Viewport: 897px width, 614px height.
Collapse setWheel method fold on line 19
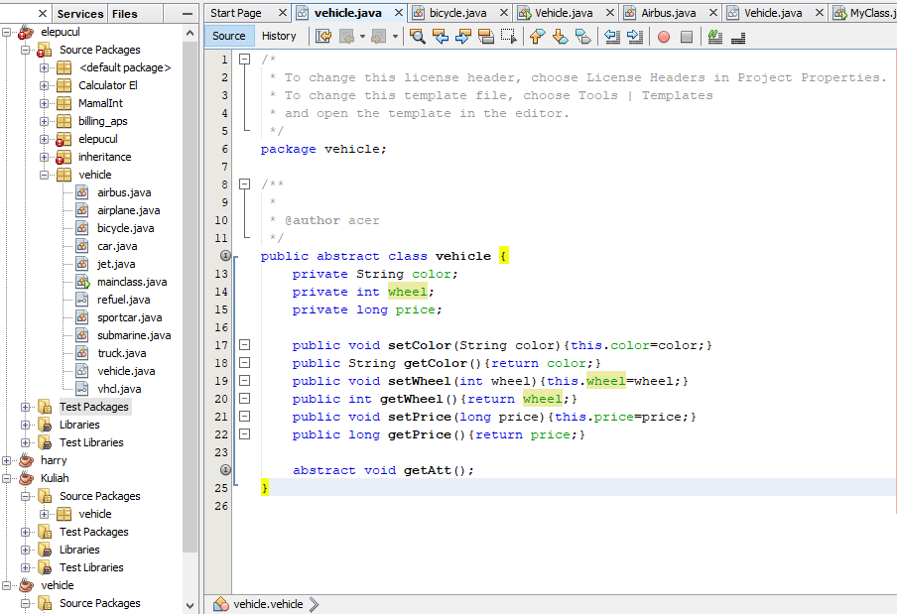tap(244, 380)
